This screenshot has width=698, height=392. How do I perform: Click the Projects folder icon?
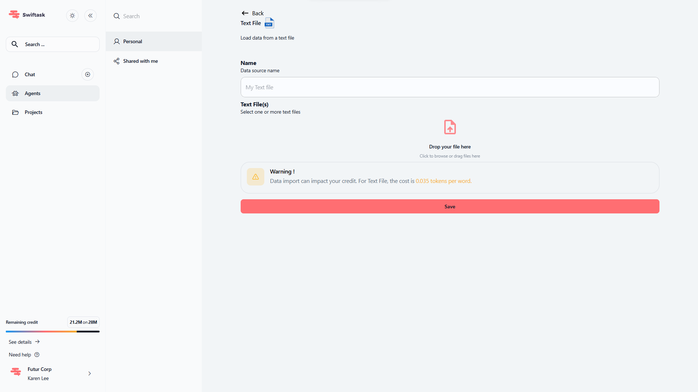tap(15, 112)
